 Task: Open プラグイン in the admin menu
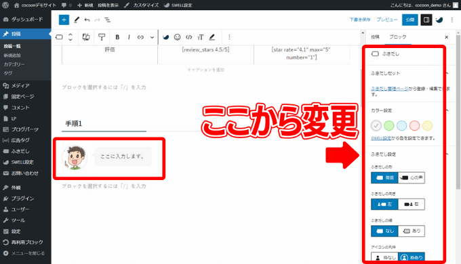(x=26, y=198)
